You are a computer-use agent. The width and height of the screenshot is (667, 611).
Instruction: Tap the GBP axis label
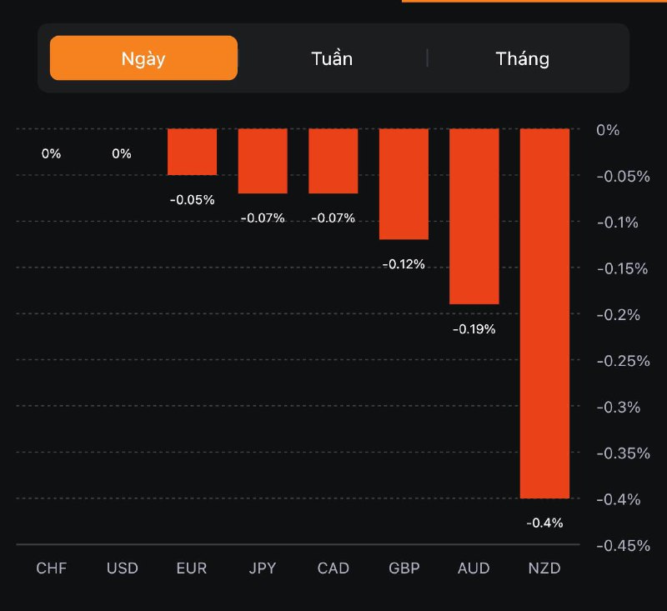point(404,568)
